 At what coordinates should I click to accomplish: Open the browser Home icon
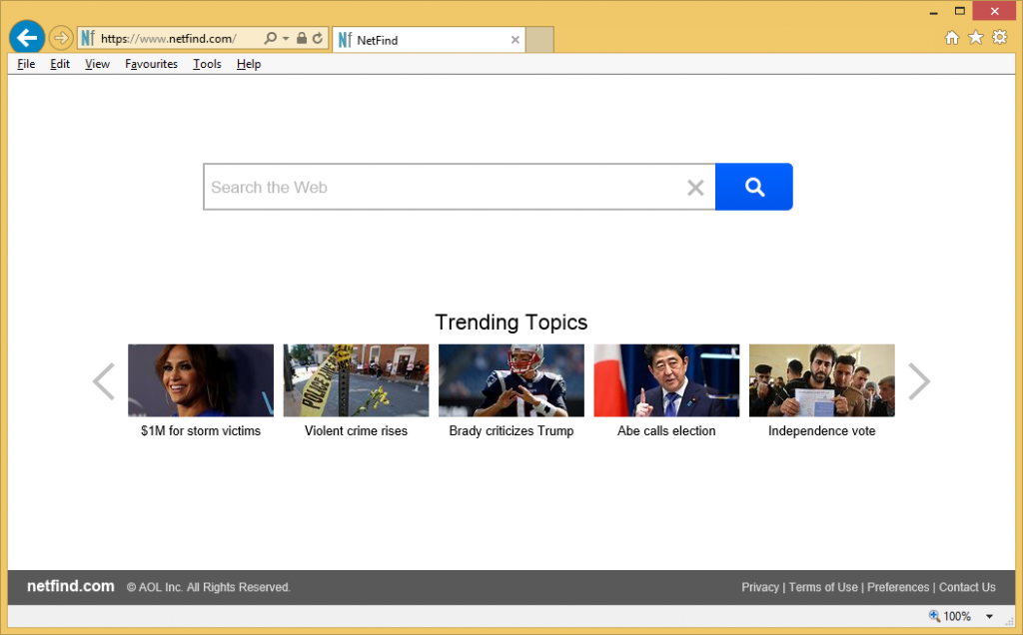coord(952,38)
